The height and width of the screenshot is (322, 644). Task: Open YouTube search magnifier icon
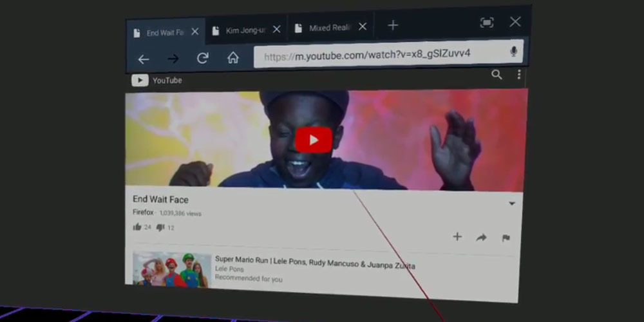[497, 75]
